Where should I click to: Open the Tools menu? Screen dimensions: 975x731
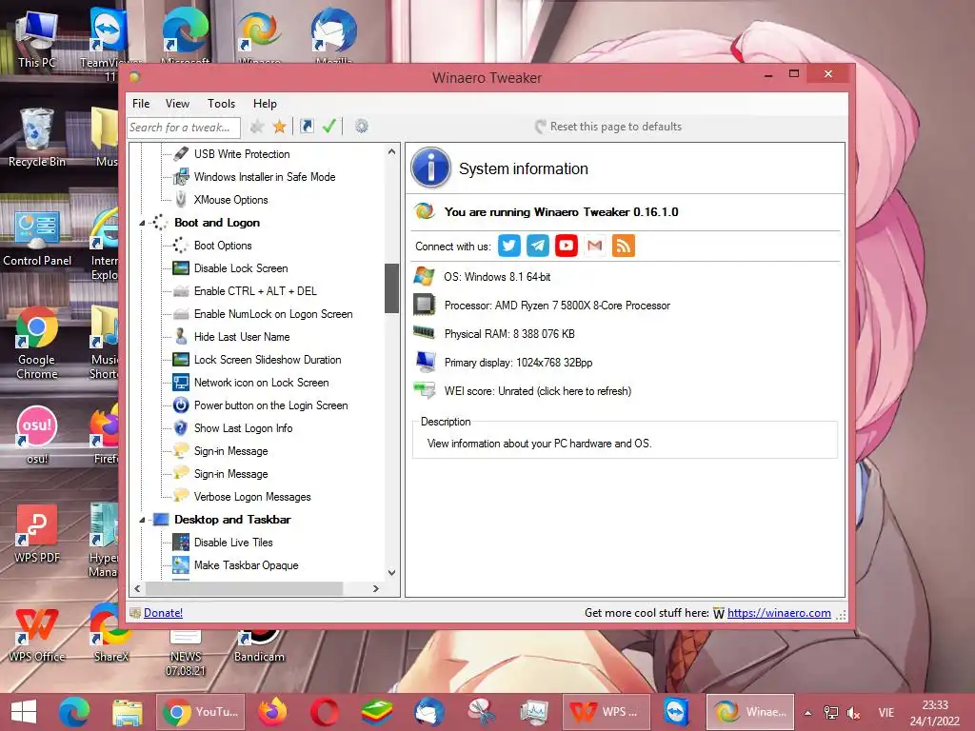tap(221, 103)
